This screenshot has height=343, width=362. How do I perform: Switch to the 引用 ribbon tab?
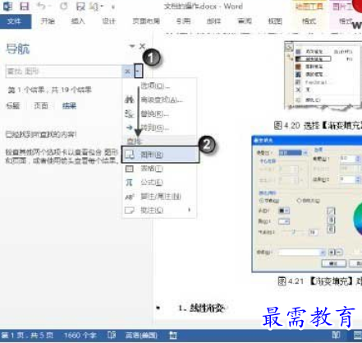coord(183,21)
